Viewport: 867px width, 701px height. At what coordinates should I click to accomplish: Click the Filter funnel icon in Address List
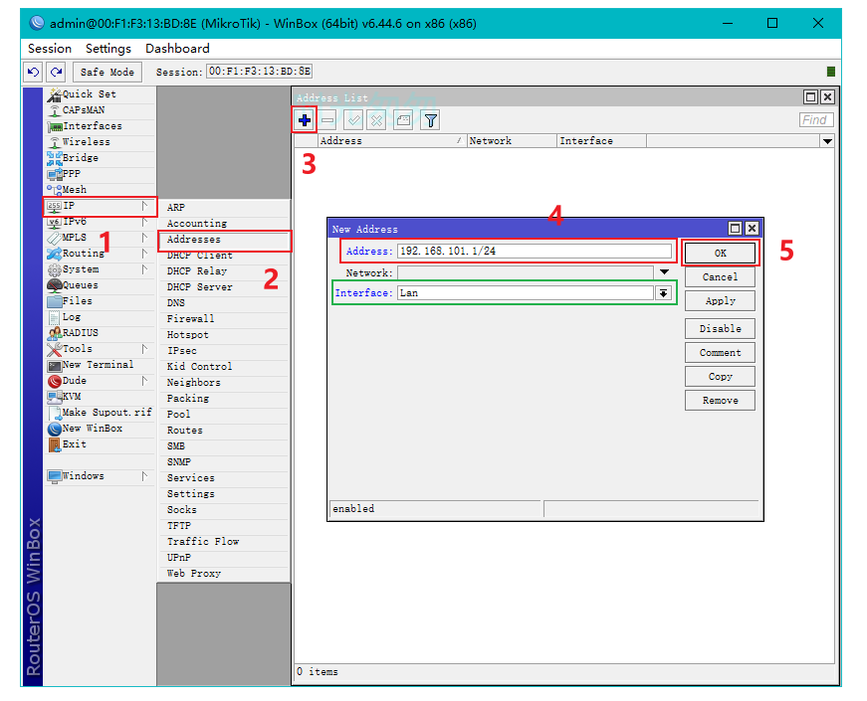click(x=430, y=120)
